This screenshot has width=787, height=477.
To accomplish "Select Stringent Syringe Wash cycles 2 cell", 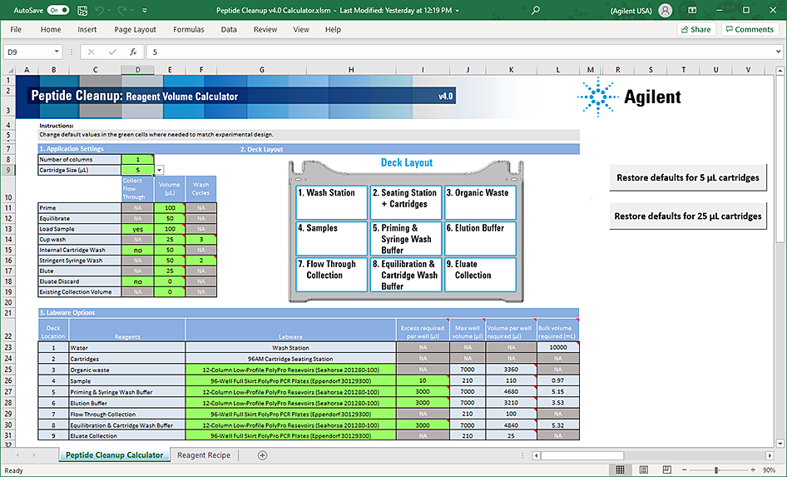I will pos(200,261).
